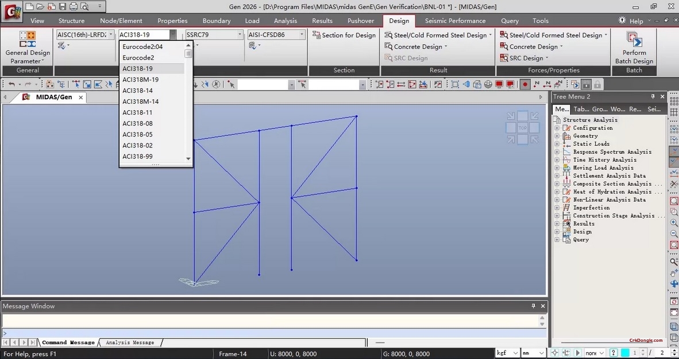Click the New file icon in title bar
Image resolution: width=679 pixels, height=359 pixels.
click(29, 6)
